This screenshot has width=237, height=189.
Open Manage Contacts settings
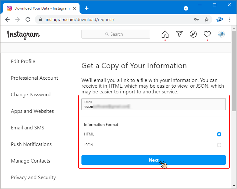tap(31, 161)
